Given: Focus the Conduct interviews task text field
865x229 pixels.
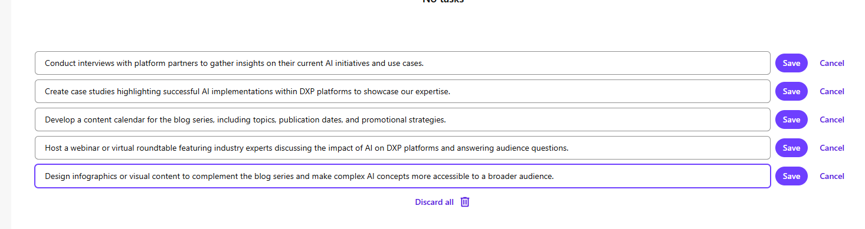Looking at the screenshot, I should 402,63.
